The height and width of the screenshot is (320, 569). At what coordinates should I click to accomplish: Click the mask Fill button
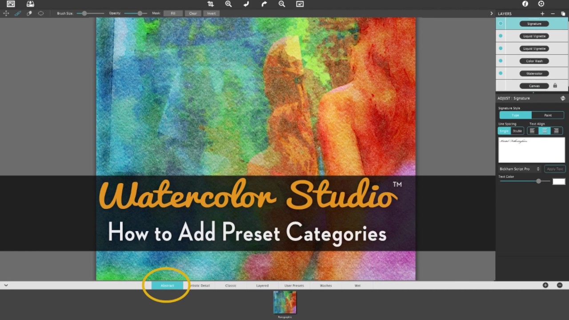pos(173,13)
